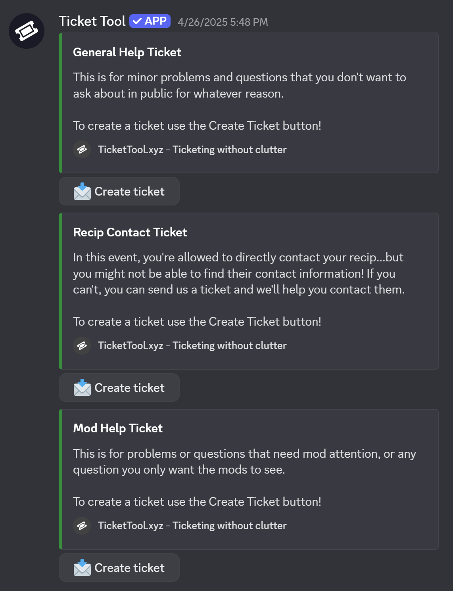Click the green accent bar on General Help embed
The image size is (453, 591).
click(x=60, y=103)
